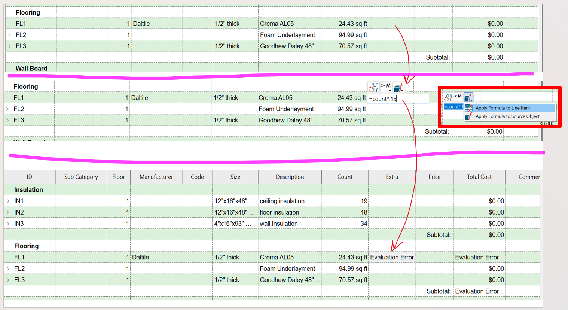Expand the IN3 wall insulation row
This screenshot has height=310, width=568.
(8, 224)
